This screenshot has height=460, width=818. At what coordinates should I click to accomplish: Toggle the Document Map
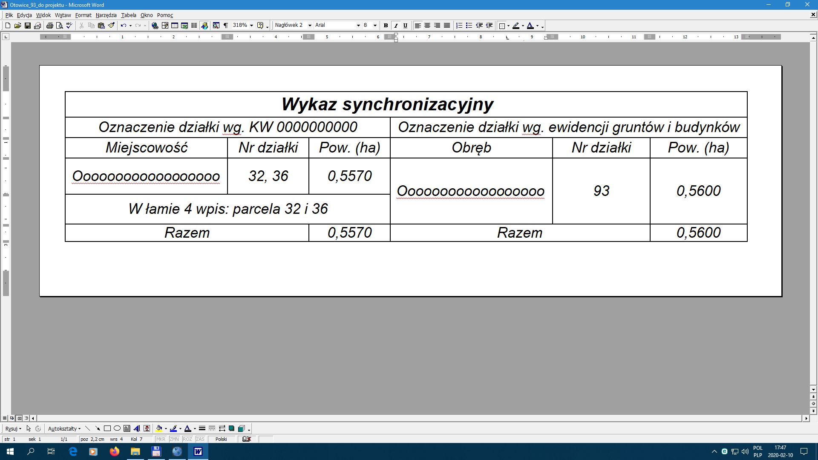coord(216,26)
